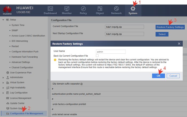187x117 pixels.
Task: Open the Dashboard icon in top navigation
Action: 50,9
